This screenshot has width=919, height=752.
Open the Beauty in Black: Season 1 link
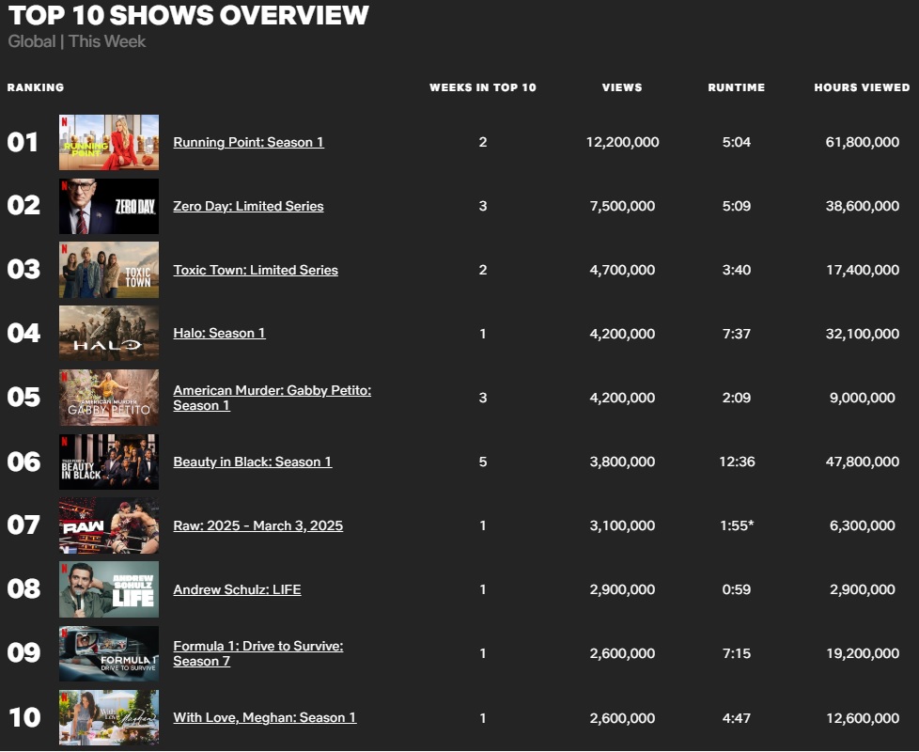(x=253, y=462)
